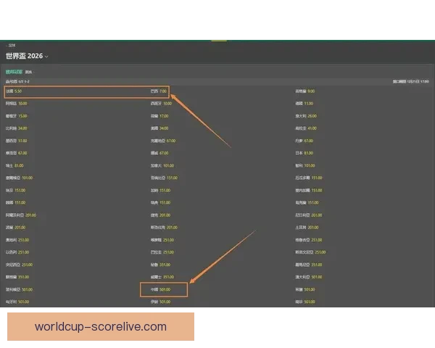435x348 pixels.
Task: Click the selection priced at 51.00
Action: coord(17,141)
